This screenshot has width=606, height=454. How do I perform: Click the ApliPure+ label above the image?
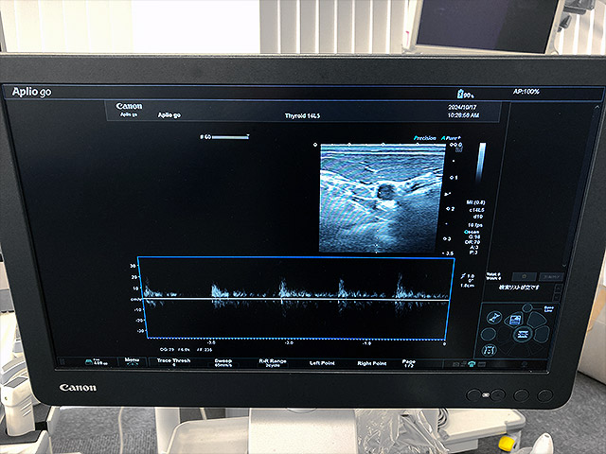coord(451,138)
